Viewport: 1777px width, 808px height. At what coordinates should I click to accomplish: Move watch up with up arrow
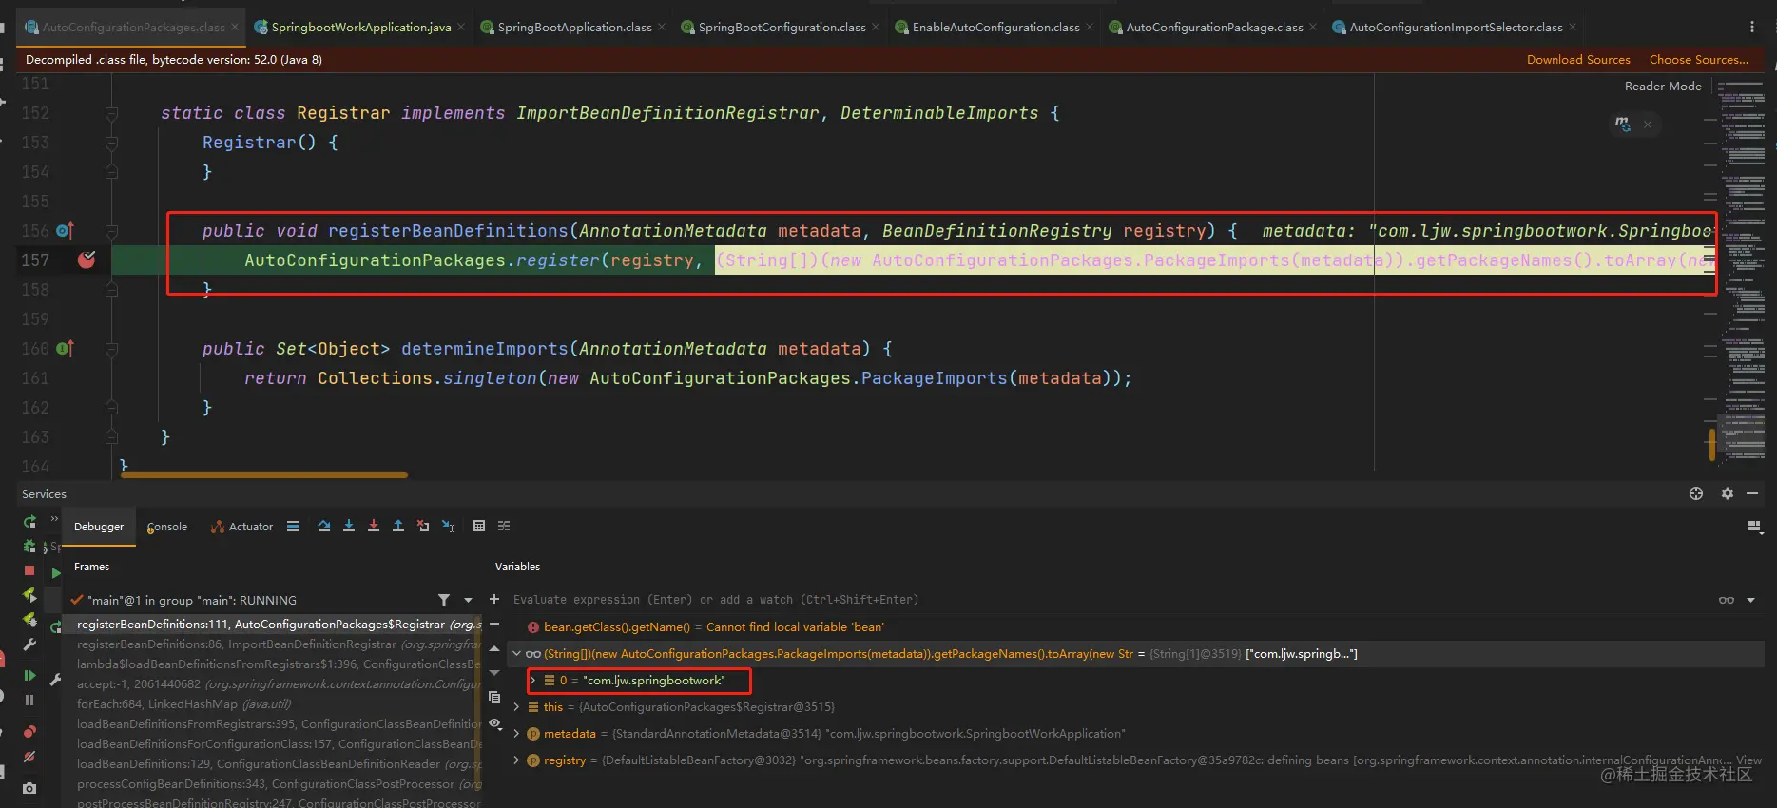tap(494, 648)
